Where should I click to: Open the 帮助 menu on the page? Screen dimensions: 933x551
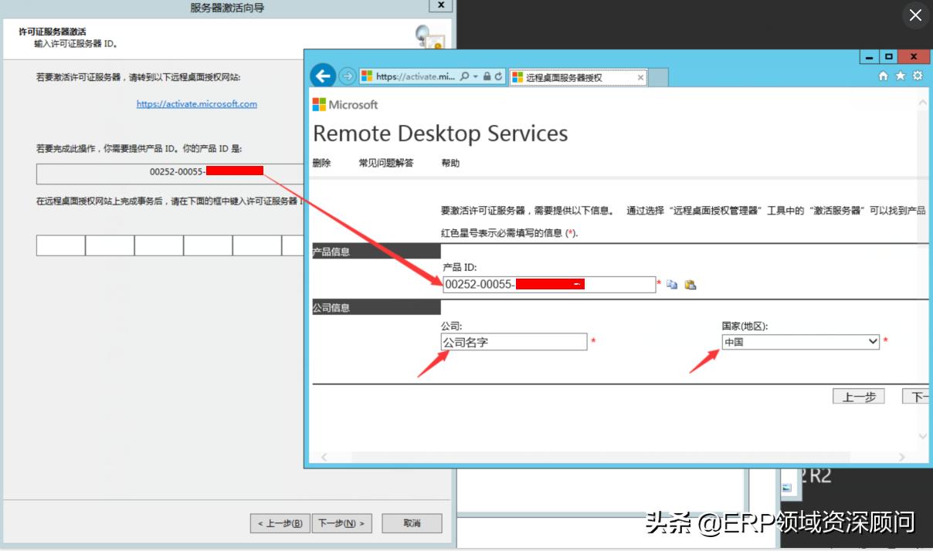[x=450, y=163]
